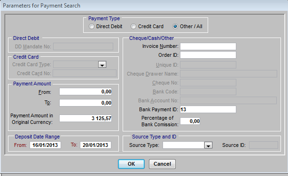The width and height of the screenshot is (288, 176).
Task: Click the disabled DD Mandate No field
Action: click(x=83, y=46)
